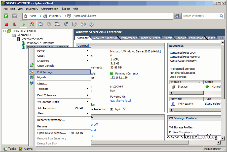Click the floppy connect toolbar icon
Image resolution: width=227 pixels, height=152 pixels.
(x=75, y=24)
